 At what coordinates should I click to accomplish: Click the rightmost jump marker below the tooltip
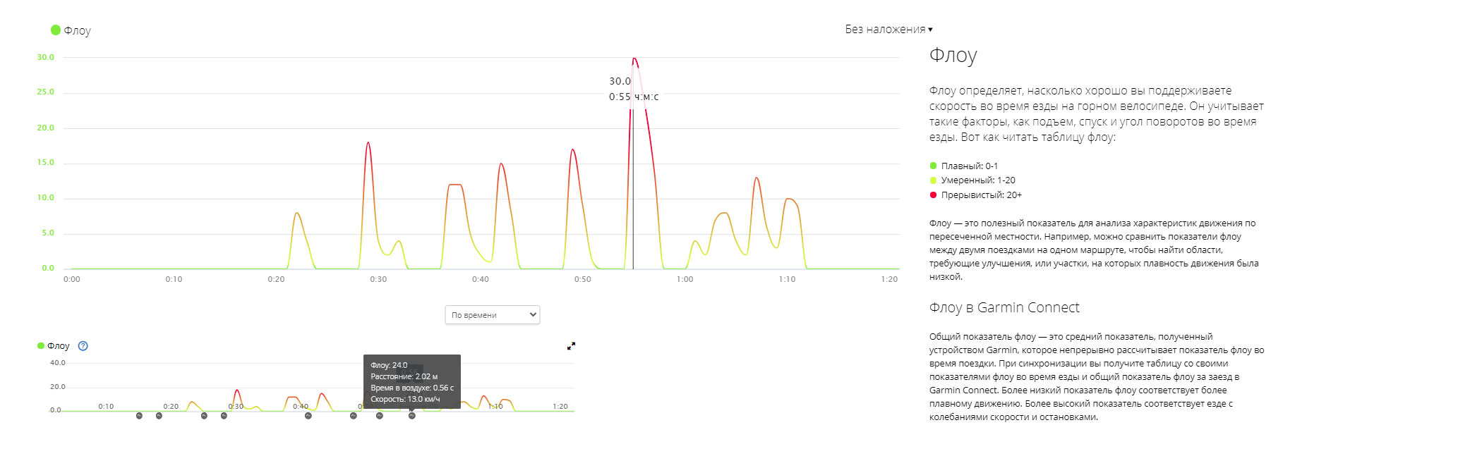(x=412, y=416)
